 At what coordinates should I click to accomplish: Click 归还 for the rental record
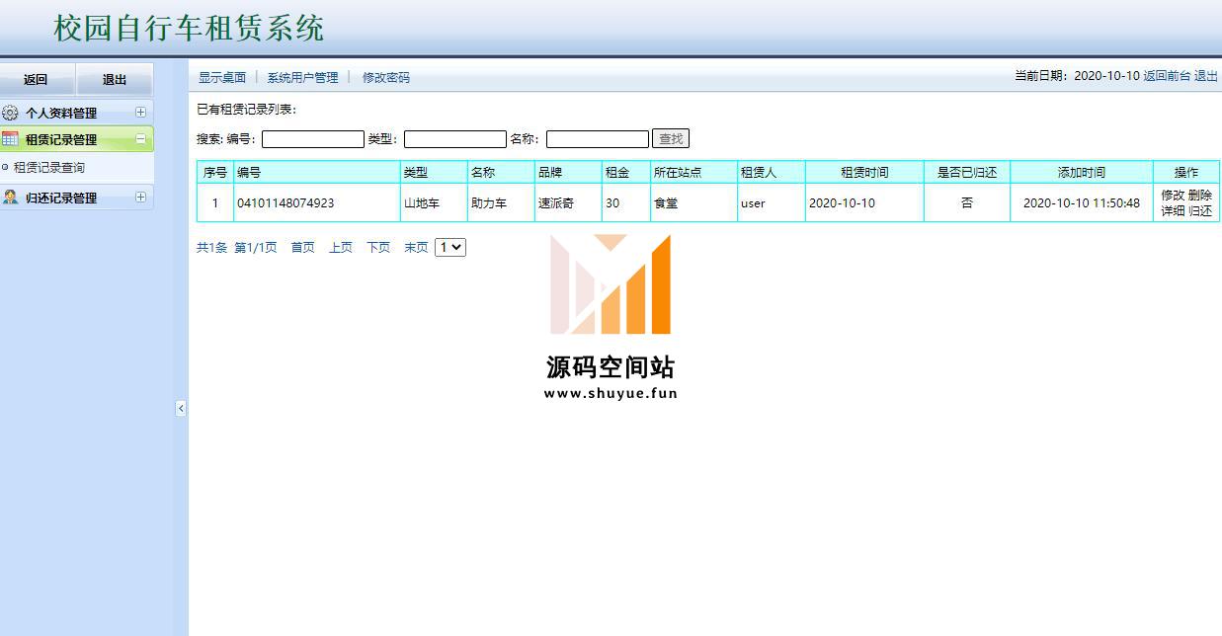(1200, 210)
